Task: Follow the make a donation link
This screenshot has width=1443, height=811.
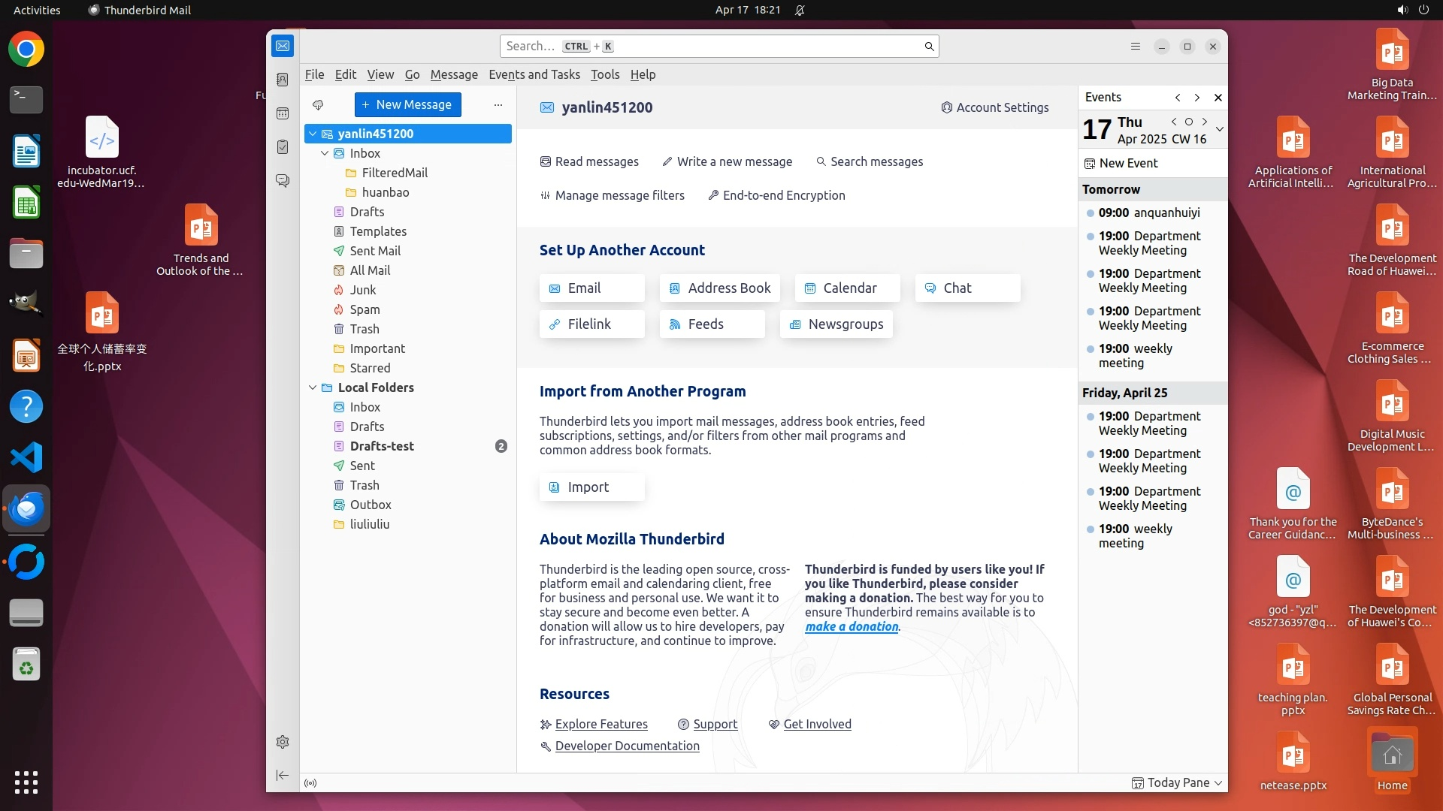Action: click(x=851, y=627)
